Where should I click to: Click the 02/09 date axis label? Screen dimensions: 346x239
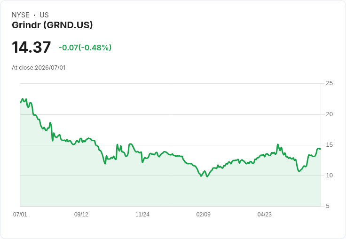tap(204, 214)
